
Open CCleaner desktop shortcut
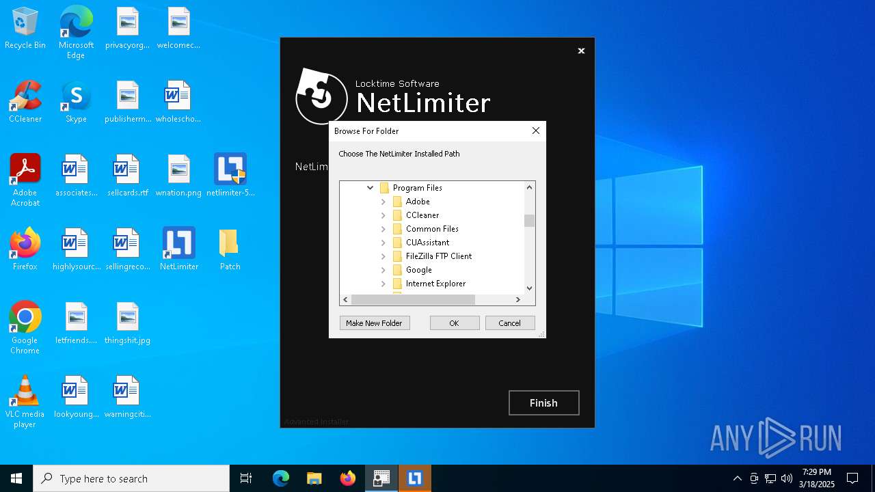[25, 102]
